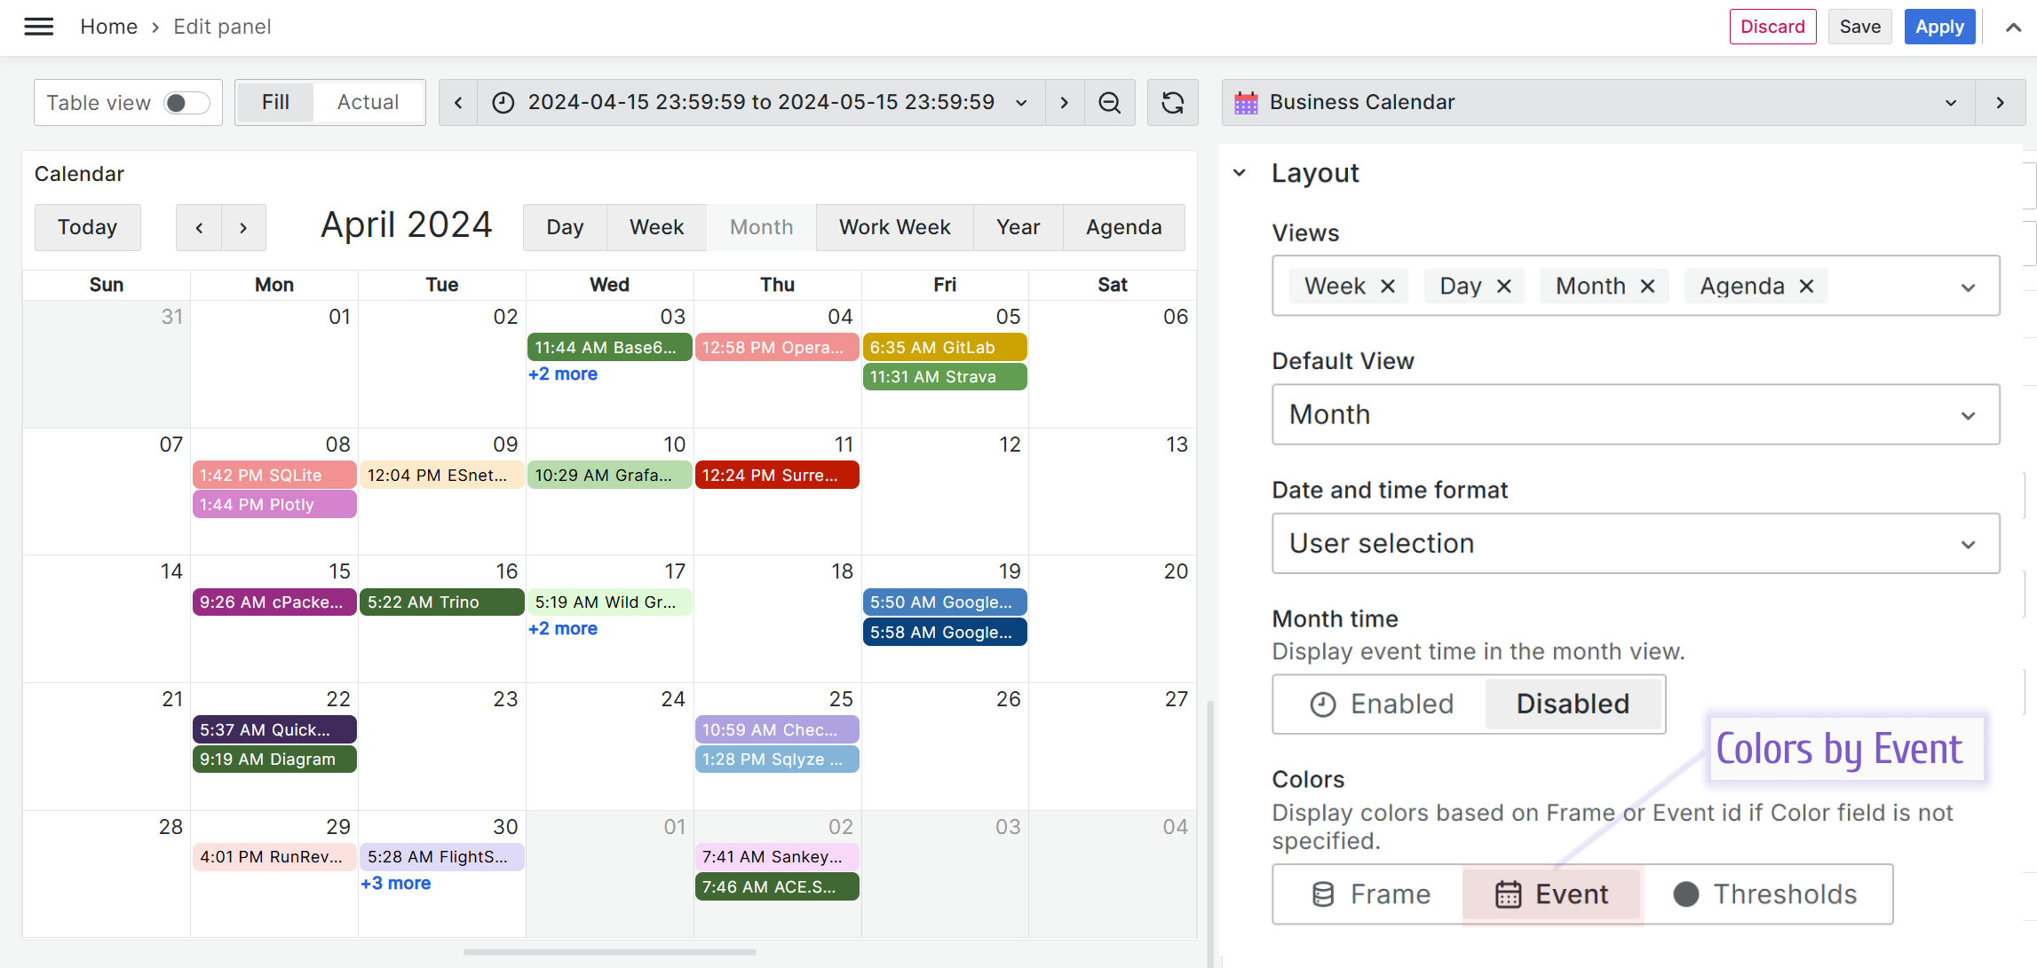Switch calendar to Week view
2037x968 pixels.
(656, 227)
